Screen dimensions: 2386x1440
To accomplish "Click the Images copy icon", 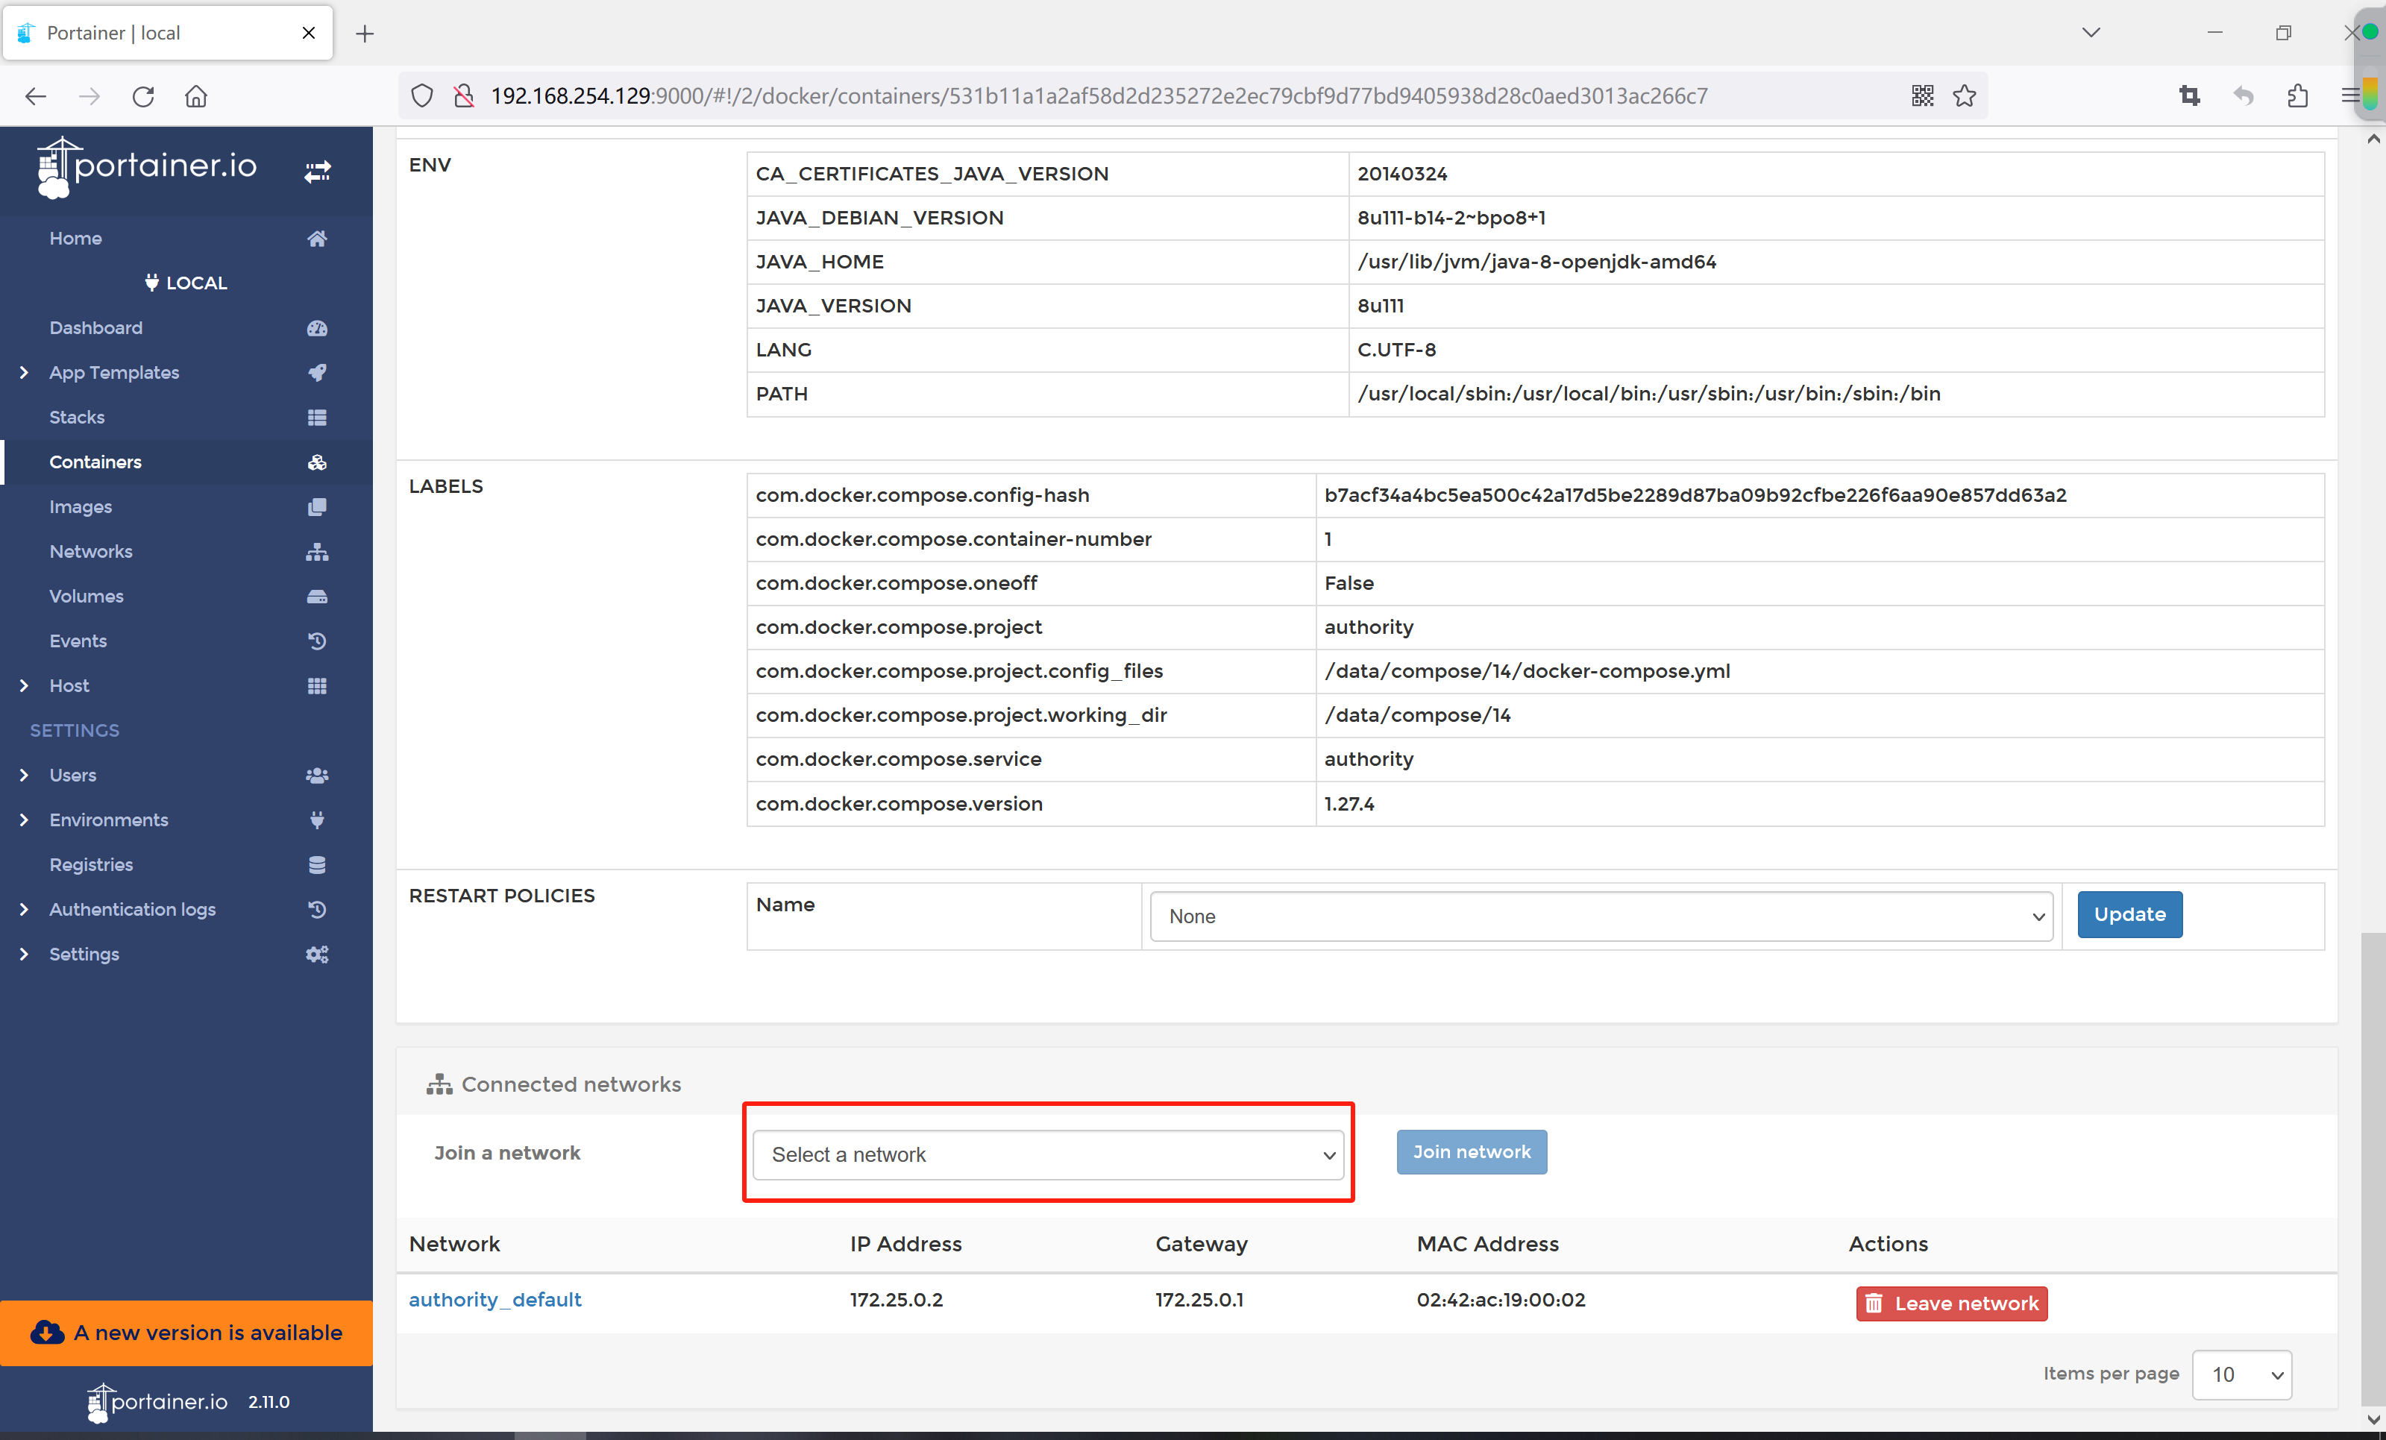I will coord(317,506).
